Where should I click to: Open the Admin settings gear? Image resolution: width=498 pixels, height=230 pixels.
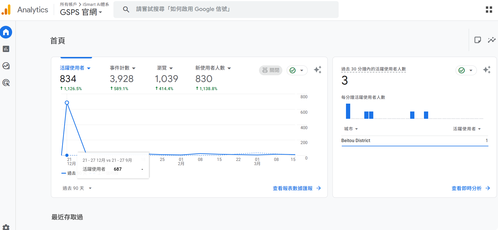click(x=6, y=227)
